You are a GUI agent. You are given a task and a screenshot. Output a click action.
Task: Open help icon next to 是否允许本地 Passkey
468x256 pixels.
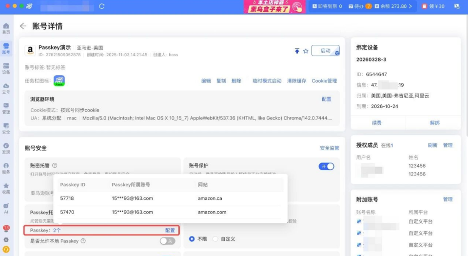(x=83, y=241)
